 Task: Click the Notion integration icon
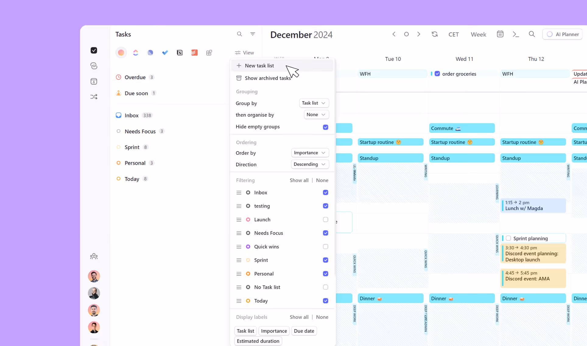[x=180, y=53]
